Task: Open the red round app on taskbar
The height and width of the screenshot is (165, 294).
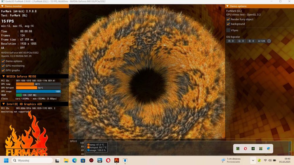Action: pos(91,160)
